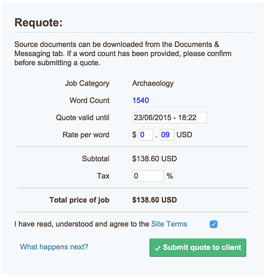Open the What happens next? link
Image resolution: width=268 pixels, height=278 pixels.
tap(54, 247)
